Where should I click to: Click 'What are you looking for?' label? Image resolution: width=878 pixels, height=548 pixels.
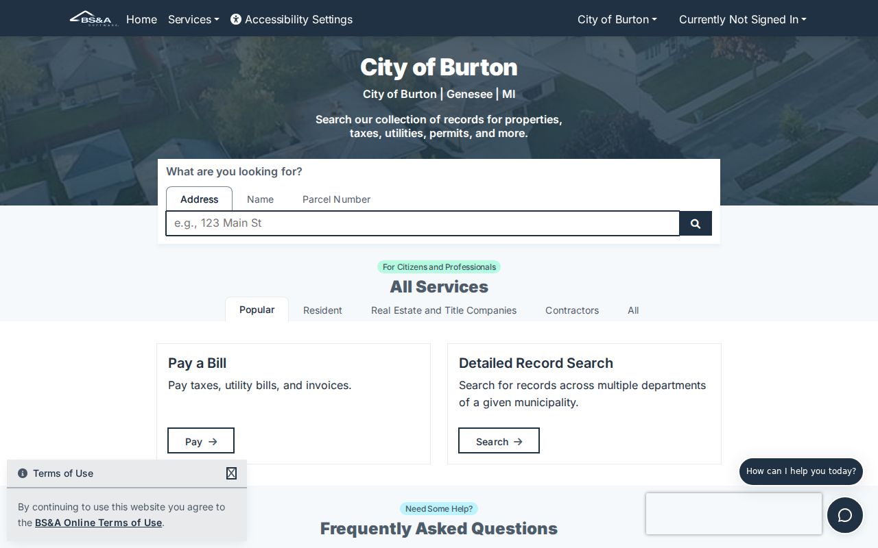234,171
